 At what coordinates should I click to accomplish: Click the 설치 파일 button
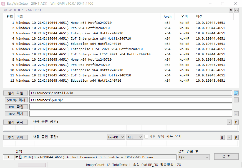tap(16, 93)
